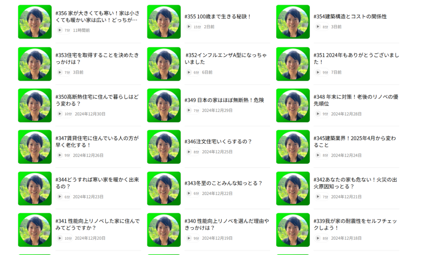
Task: Open the thumbnail image for episode #340
Action: [164, 230]
